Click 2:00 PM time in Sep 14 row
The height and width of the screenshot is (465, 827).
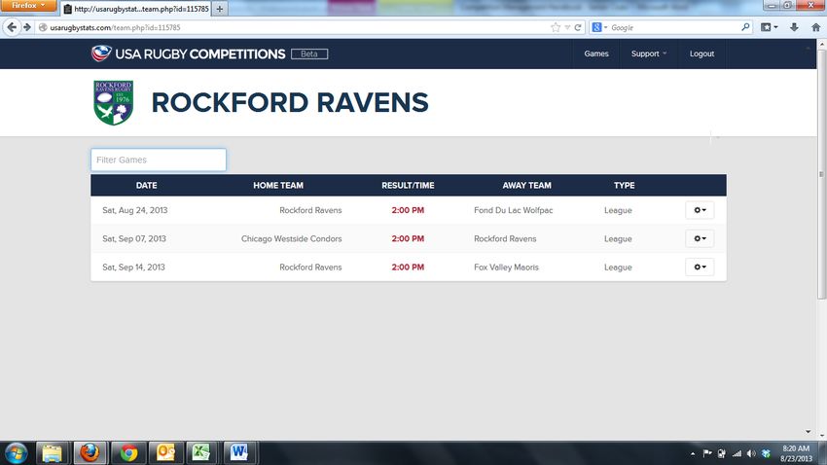(x=408, y=268)
